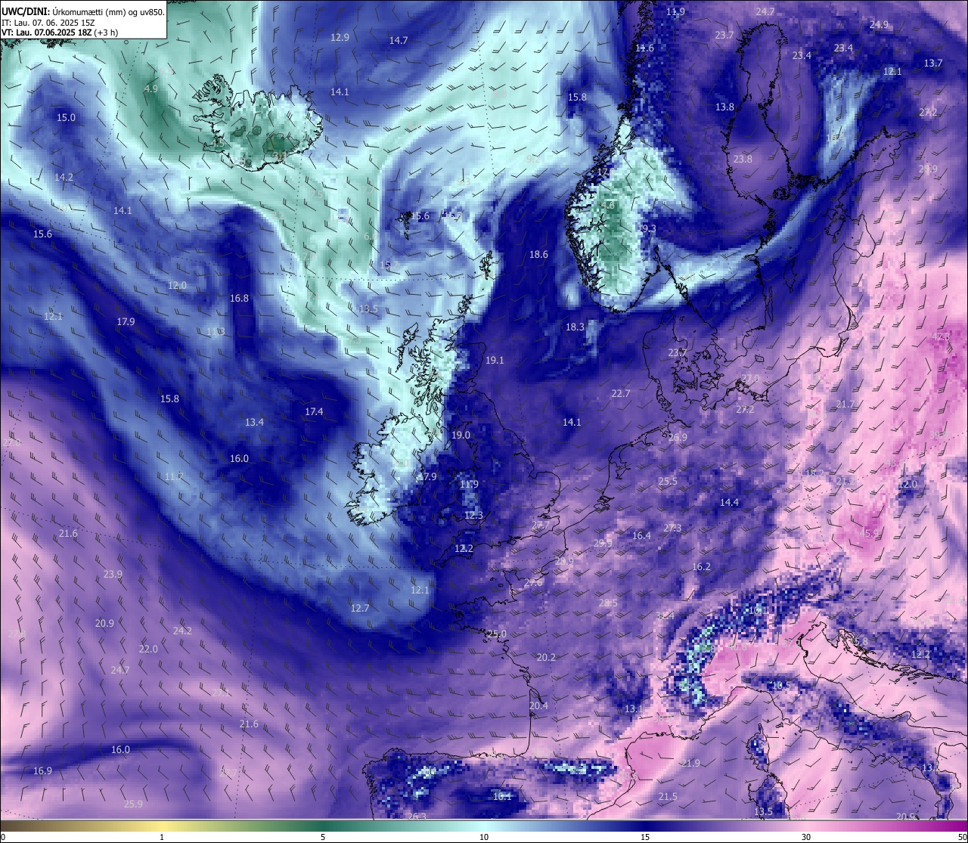Image resolution: width=968 pixels, height=843 pixels.
Task: Click the 13.4 value label
Action: coord(254,422)
